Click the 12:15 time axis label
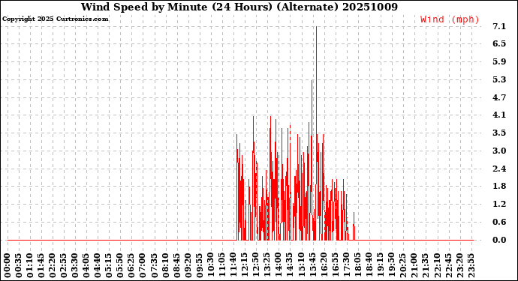The image size is (518, 281). pyautogui.click(x=245, y=266)
